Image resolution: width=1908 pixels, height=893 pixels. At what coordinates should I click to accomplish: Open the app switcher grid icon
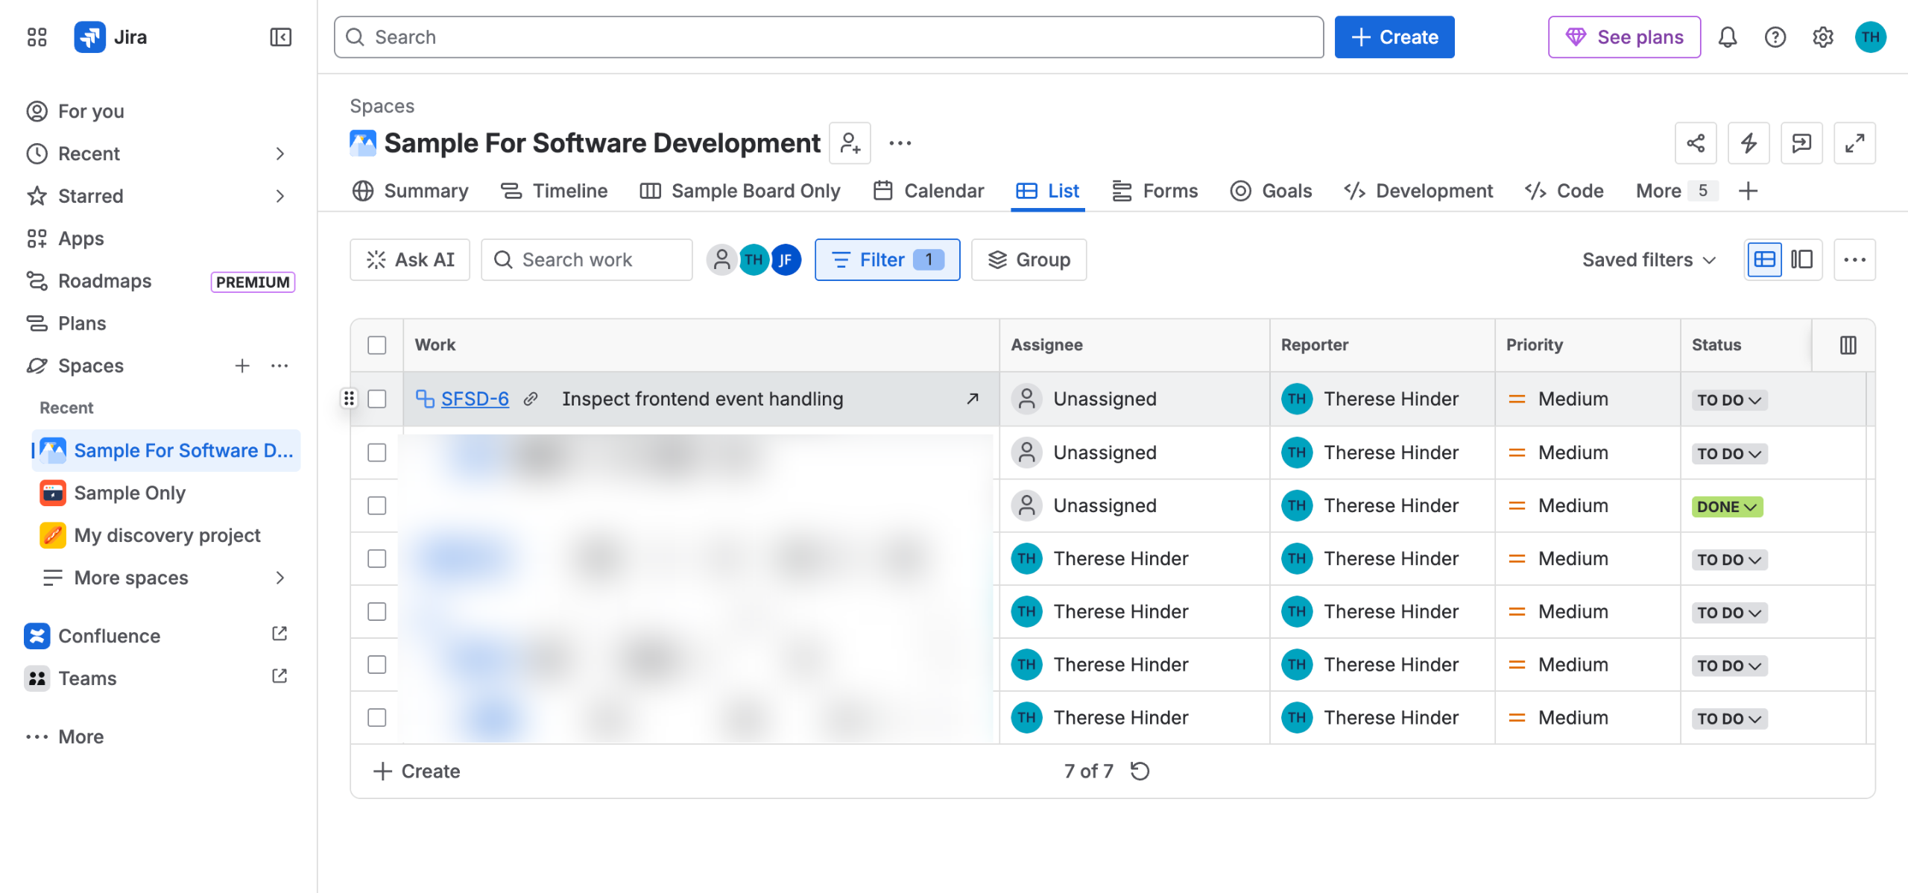coord(37,37)
